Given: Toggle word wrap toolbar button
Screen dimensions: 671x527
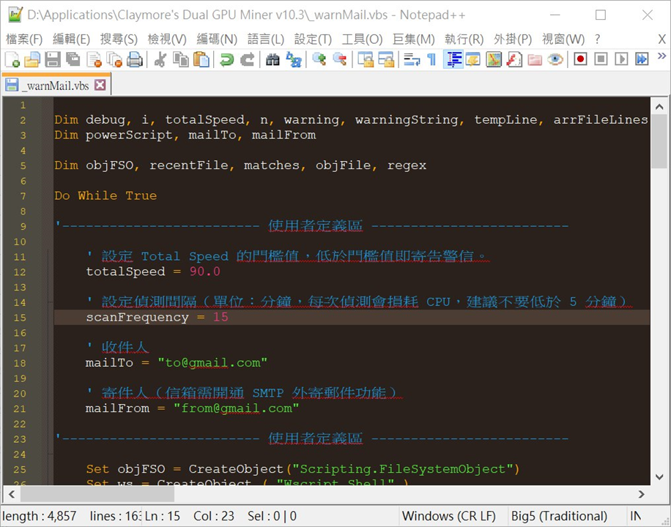Looking at the screenshot, I should 412,59.
